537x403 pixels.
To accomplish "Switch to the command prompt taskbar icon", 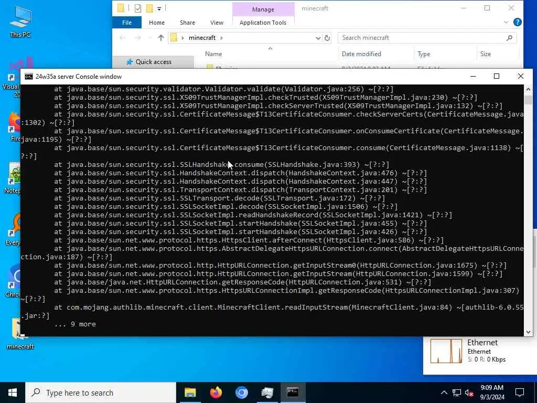I will point(293,393).
